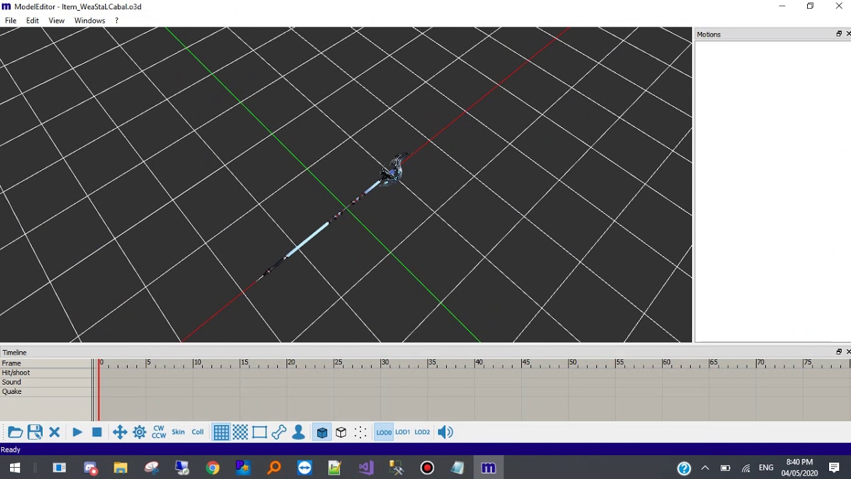Viewport: 851px width, 479px height.
Task: Click the Skin toolbar button
Action: 178,432
